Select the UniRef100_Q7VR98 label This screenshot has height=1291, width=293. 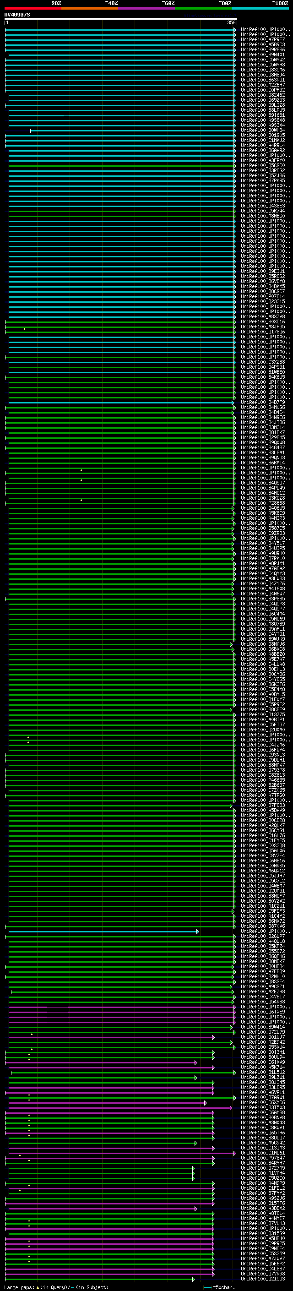click(x=262, y=1274)
